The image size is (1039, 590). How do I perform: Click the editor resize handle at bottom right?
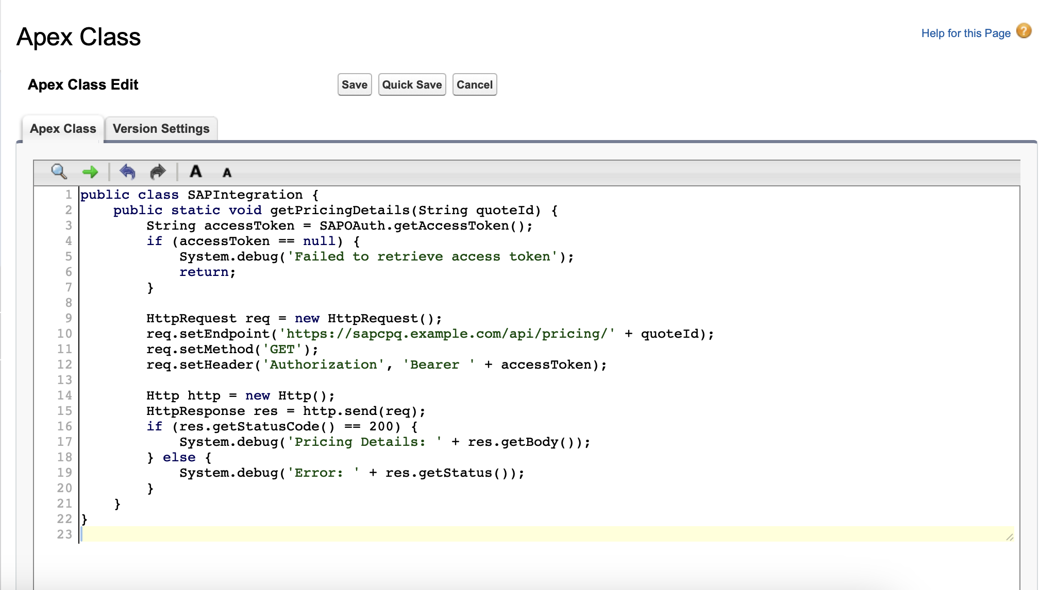tap(1011, 536)
